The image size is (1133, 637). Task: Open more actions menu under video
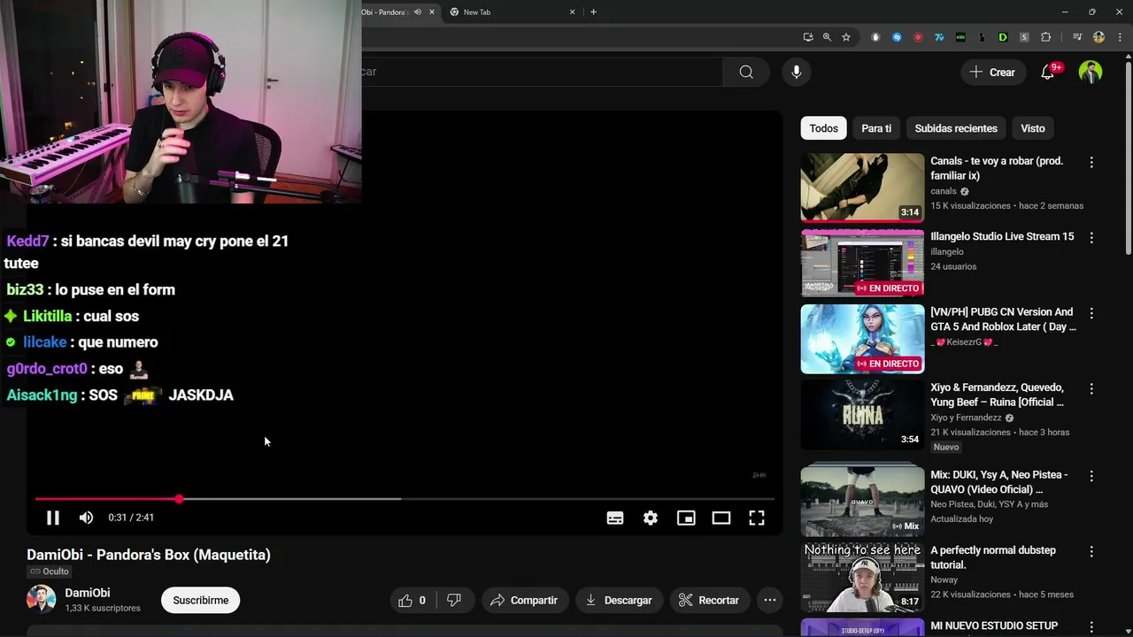tap(770, 600)
